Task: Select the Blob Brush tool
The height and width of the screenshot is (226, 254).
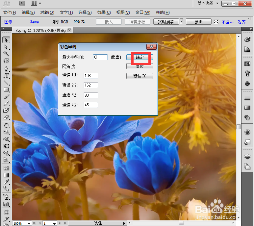Action: (6, 110)
